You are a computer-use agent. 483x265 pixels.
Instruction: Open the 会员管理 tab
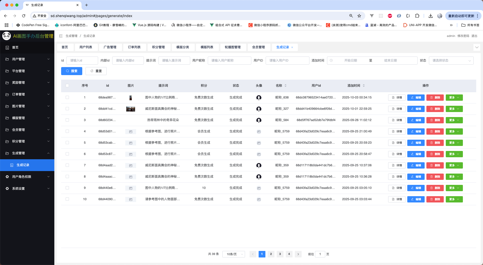pyautogui.click(x=258, y=47)
